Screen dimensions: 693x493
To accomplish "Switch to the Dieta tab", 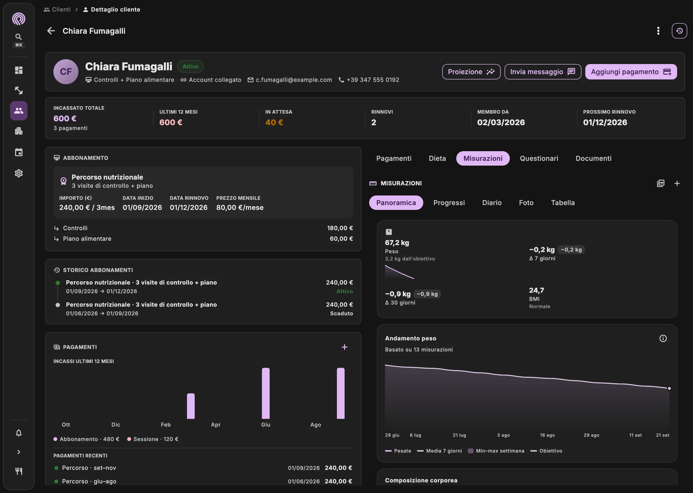I will point(437,158).
